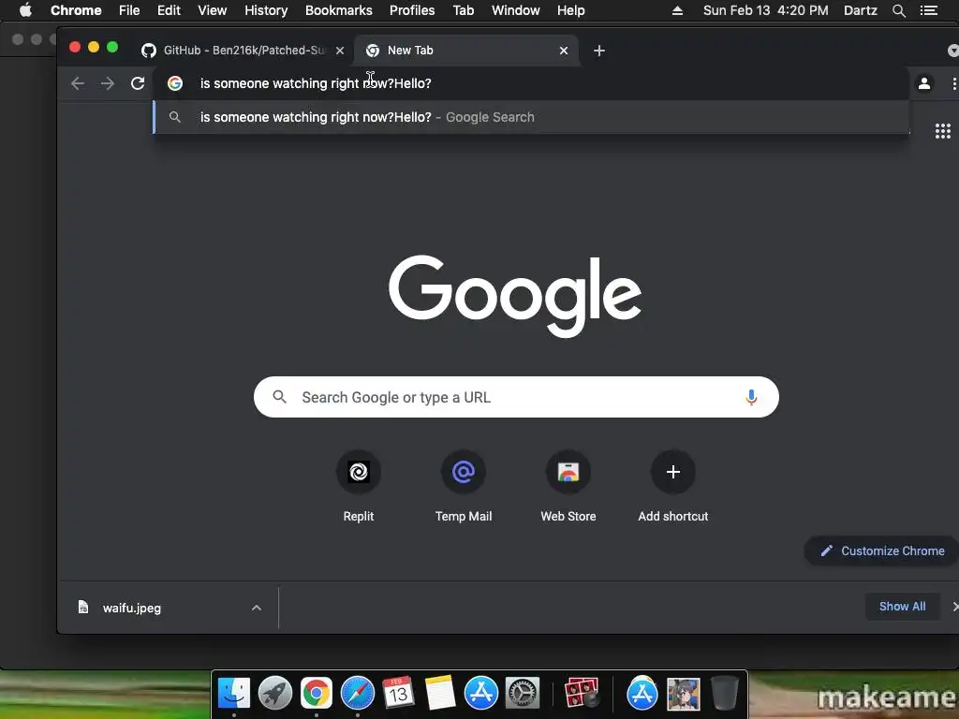Open the anime portrait image in Dock
The height and width of the screenshot is (719, 959).
683,694
